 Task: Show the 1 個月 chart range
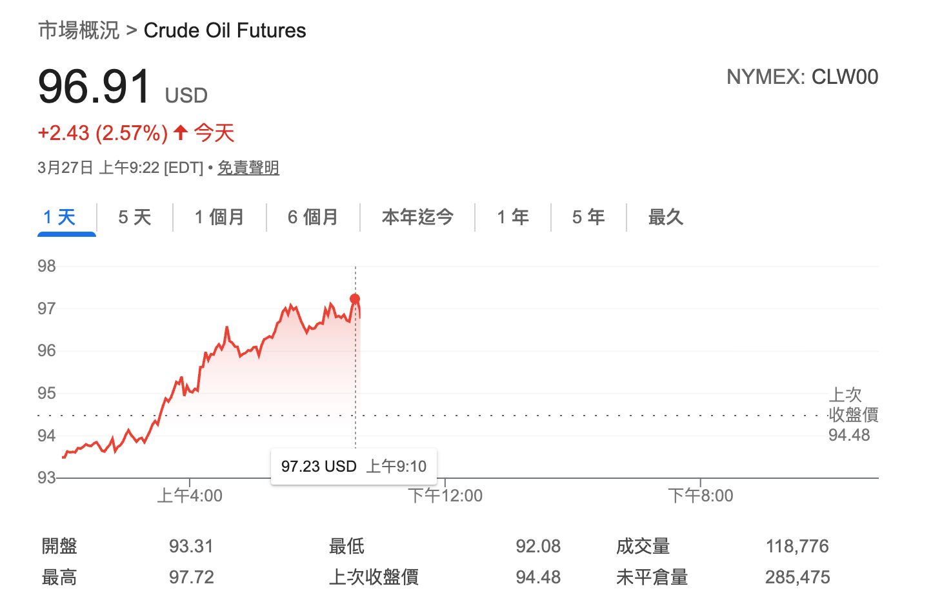(x=219, y=217)
